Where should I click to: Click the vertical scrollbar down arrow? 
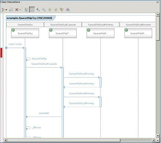pyautogui.click(x=158, y=136)
